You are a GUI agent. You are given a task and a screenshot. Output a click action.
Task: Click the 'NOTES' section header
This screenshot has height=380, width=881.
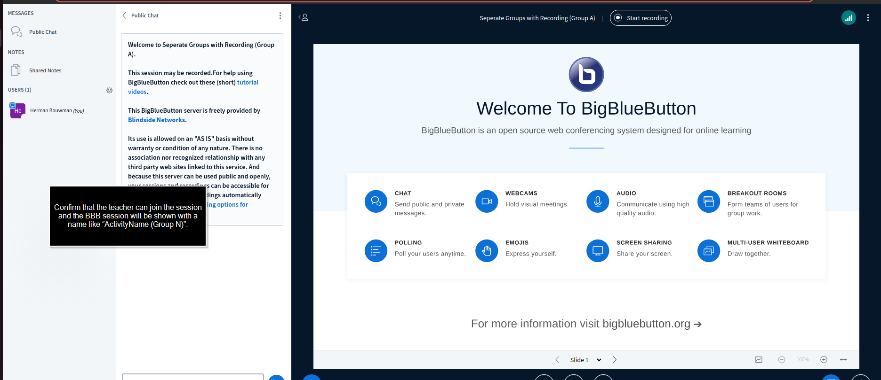(x=16, y=52)
